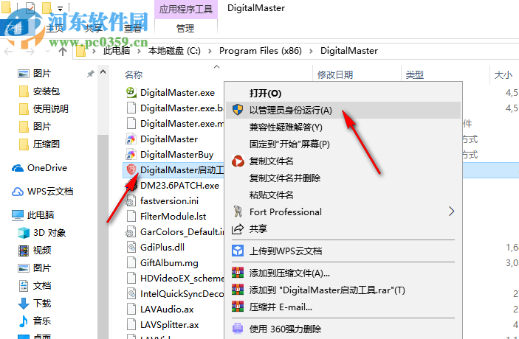
Task: Click the share icon beside 共享
Action: point(238,228)
